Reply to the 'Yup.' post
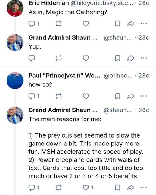This screenshot has height=195, width=156. coord(32,58)
